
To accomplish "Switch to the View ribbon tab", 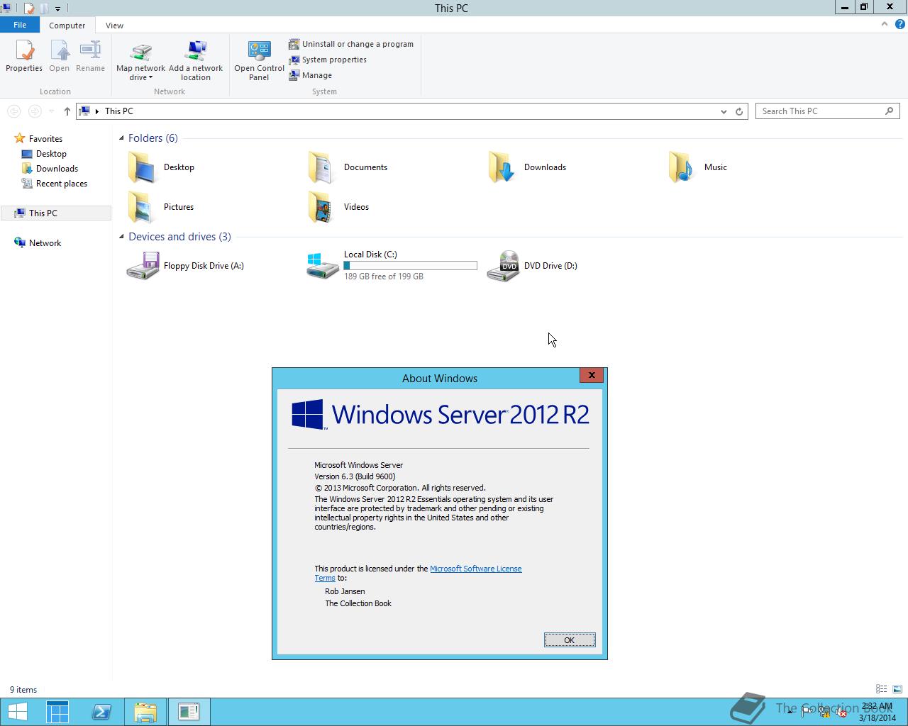I will point(114,26).
